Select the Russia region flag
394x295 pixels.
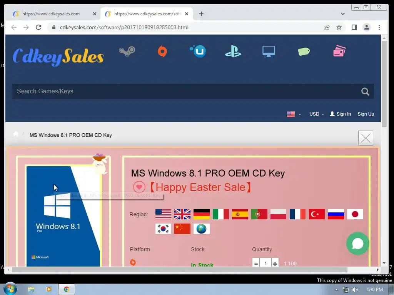pyautogui.click(x=336, y=214)
